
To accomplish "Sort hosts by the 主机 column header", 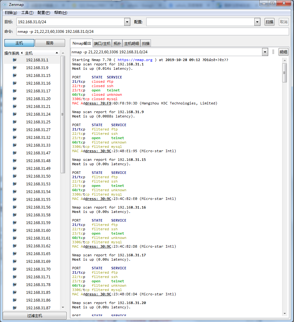I will [x=42, y=53].
